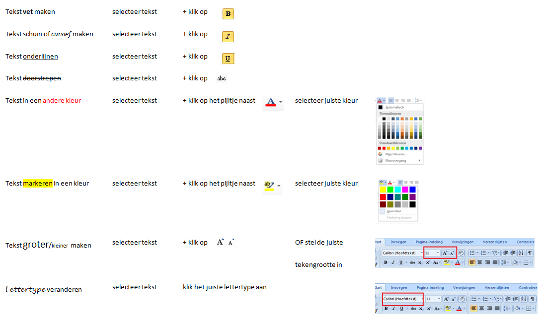This screenshot has width=539, height=322.
Task: Open Calibri (Hoofdtekst) font box in the Lettertype row's ribbon
Action: click(403, 299)
